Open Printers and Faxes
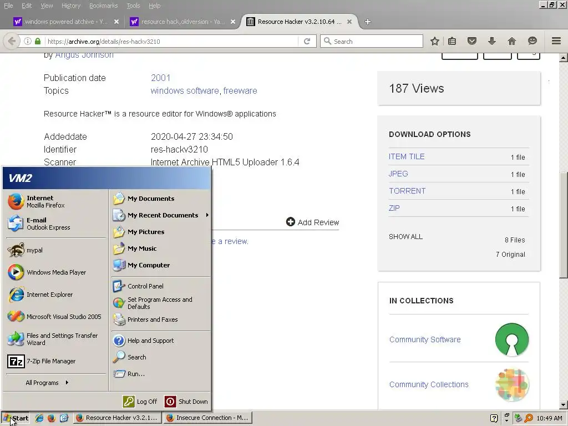 click(x=161, y=319)
